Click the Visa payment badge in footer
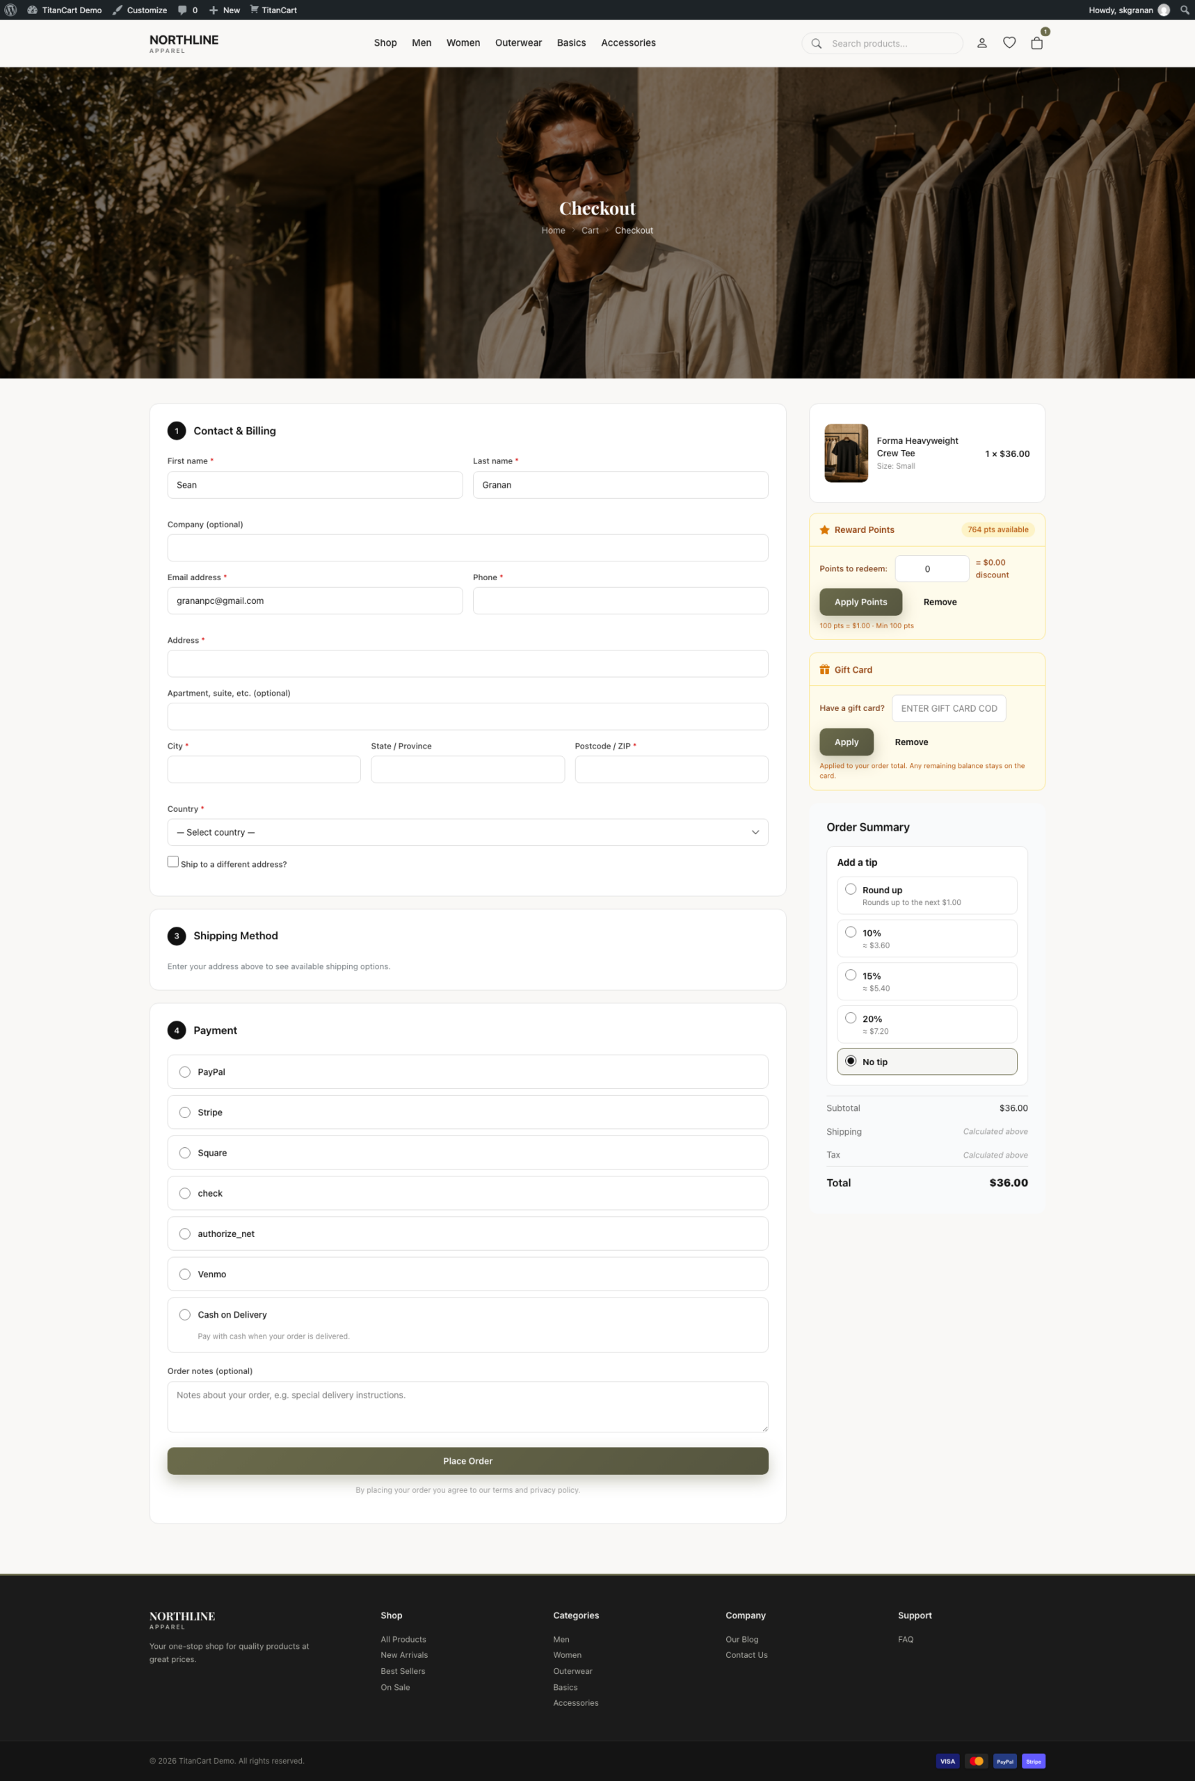1195x1781 pixels. pyautogui.click(x=947, y=1762)
